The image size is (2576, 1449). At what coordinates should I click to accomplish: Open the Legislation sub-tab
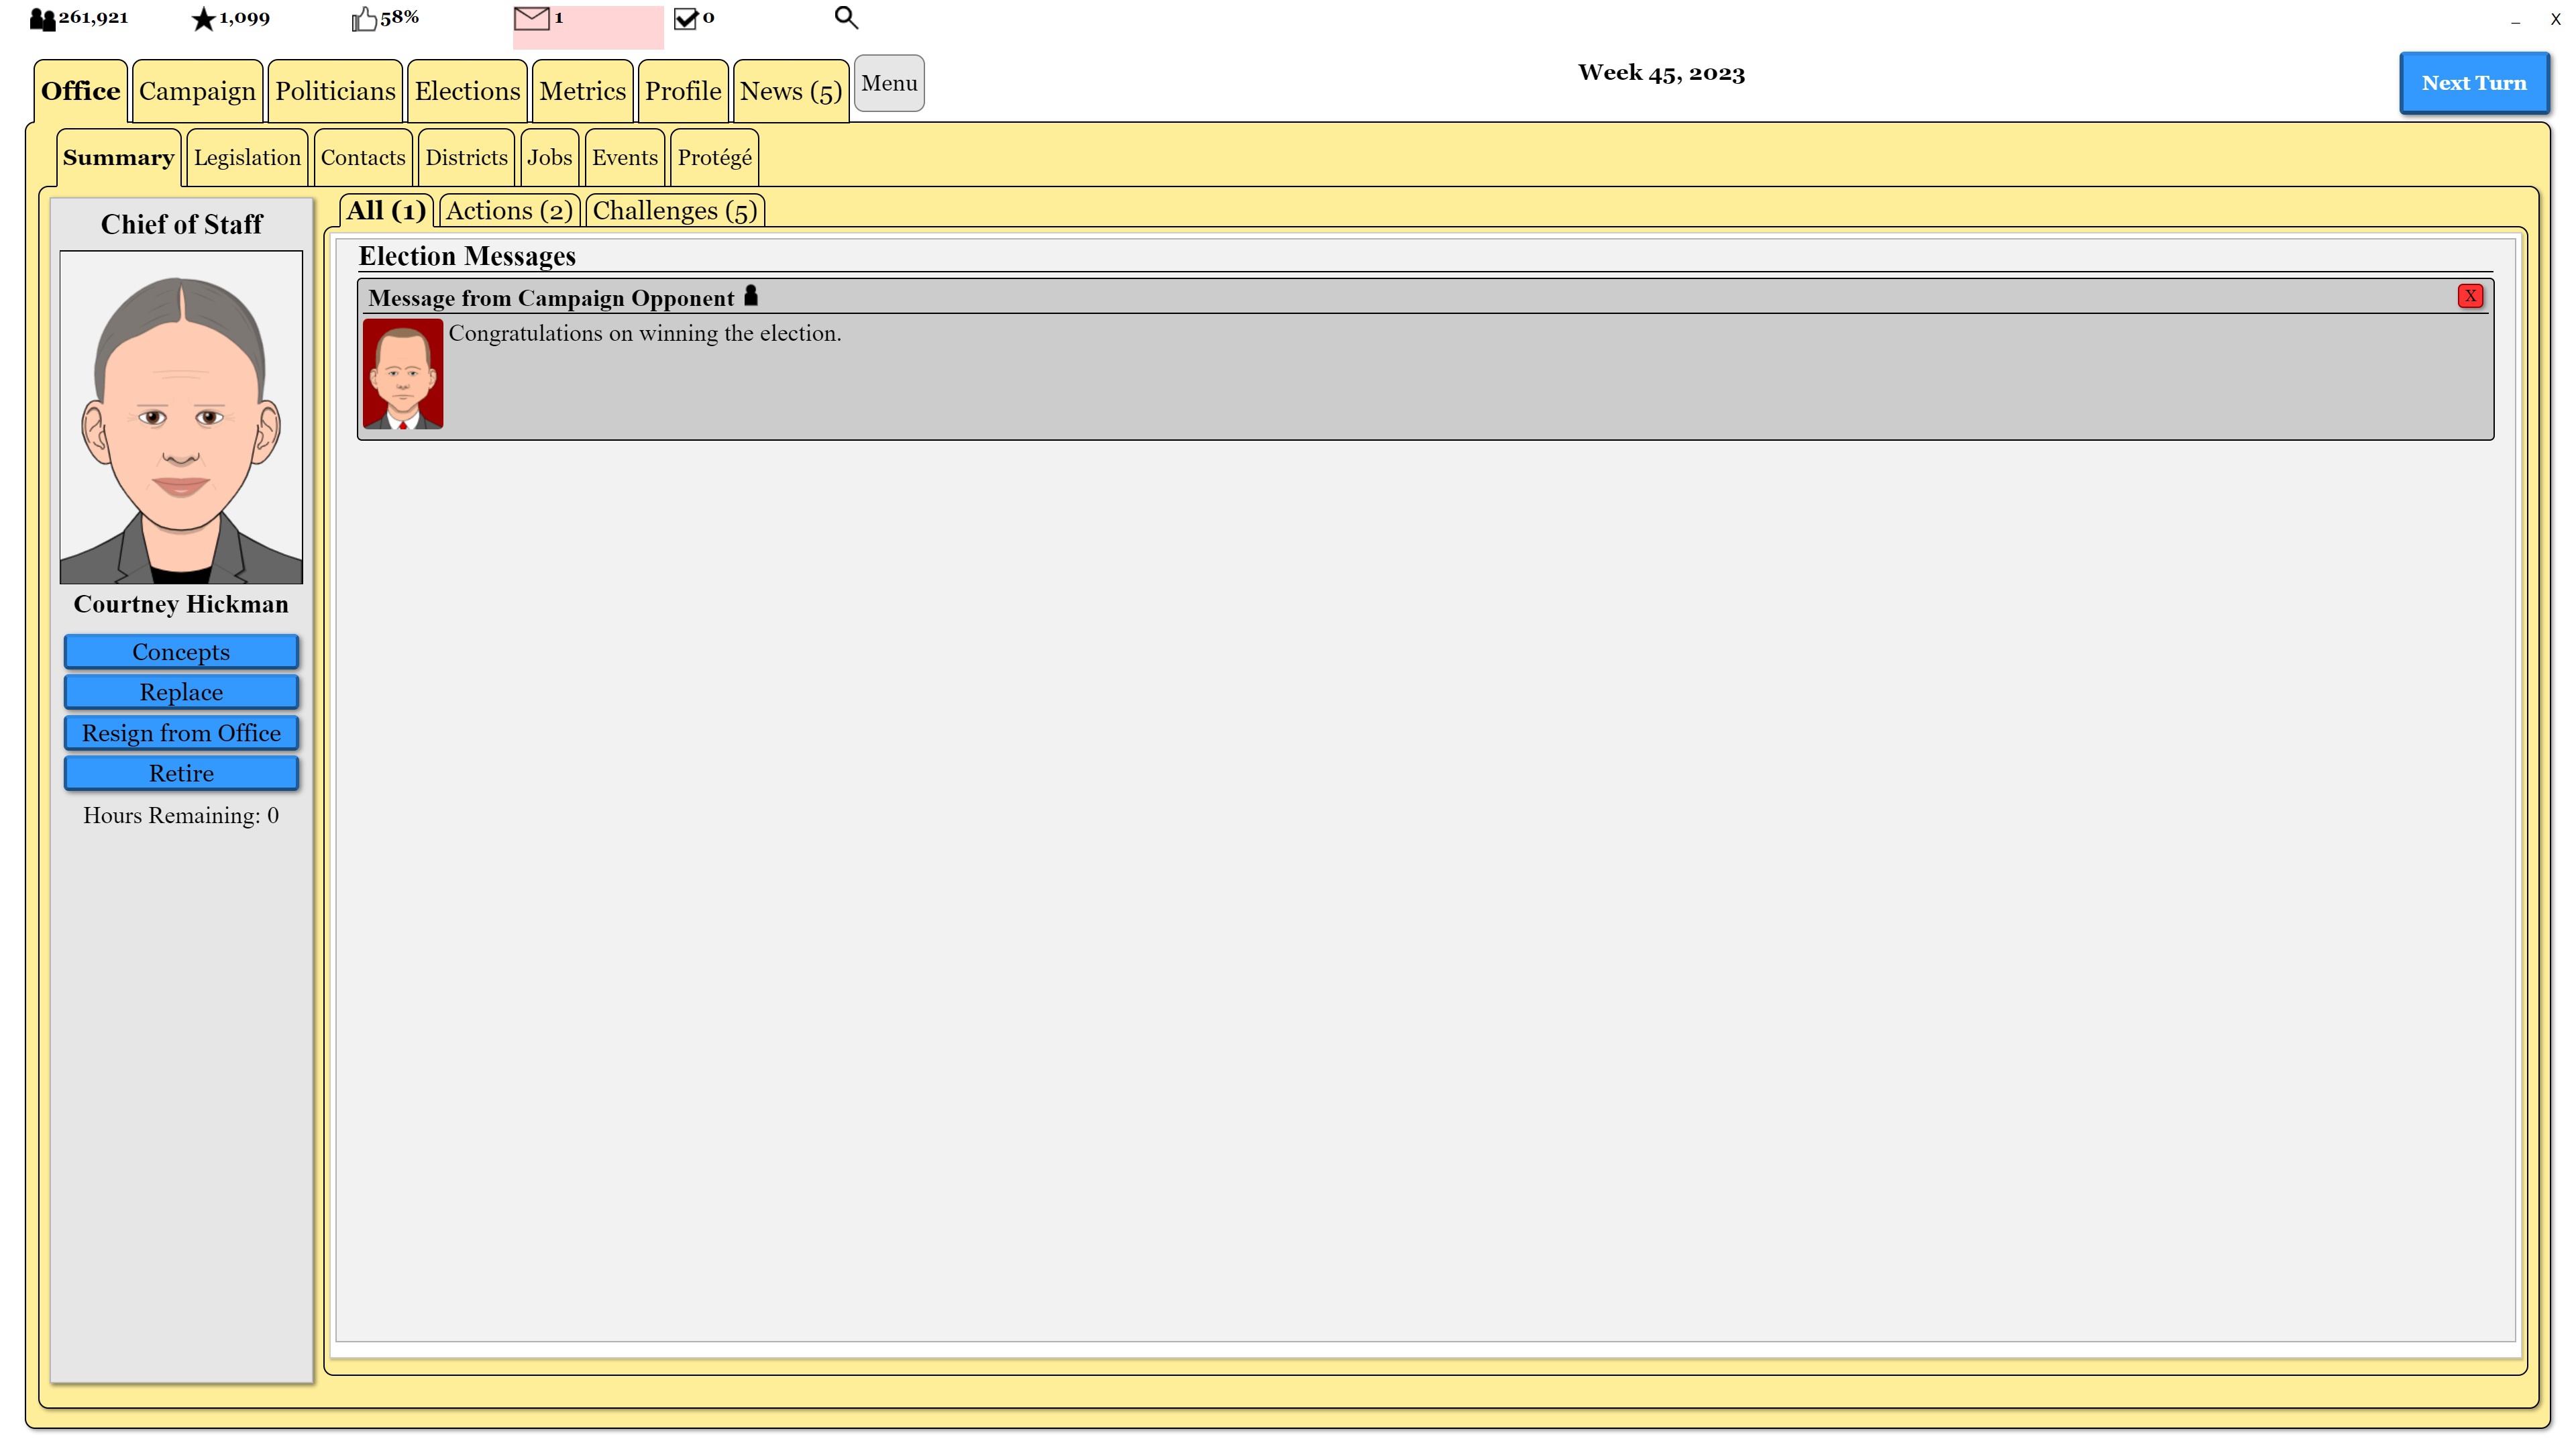247,158
